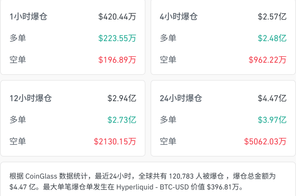The height and width of the screenshot is (196, 296).
Task: Select the 12-hour total $2.94亿
Action: pos(122,98)
